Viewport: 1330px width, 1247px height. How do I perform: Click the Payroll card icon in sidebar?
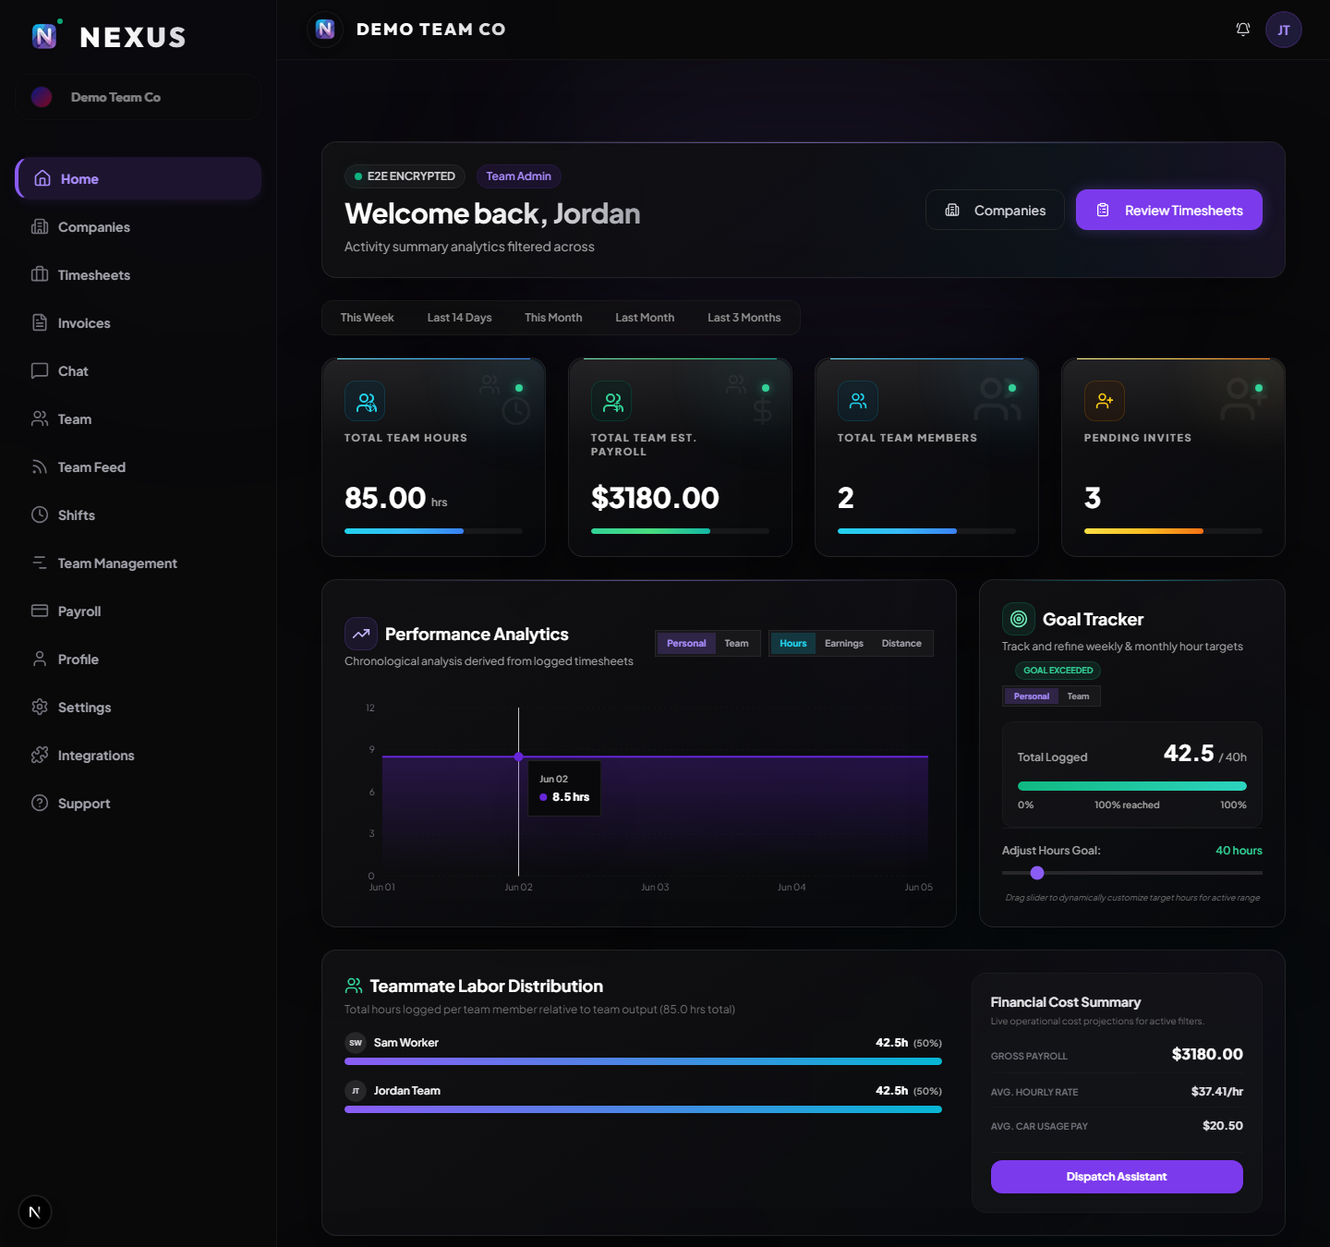[40, 611]
